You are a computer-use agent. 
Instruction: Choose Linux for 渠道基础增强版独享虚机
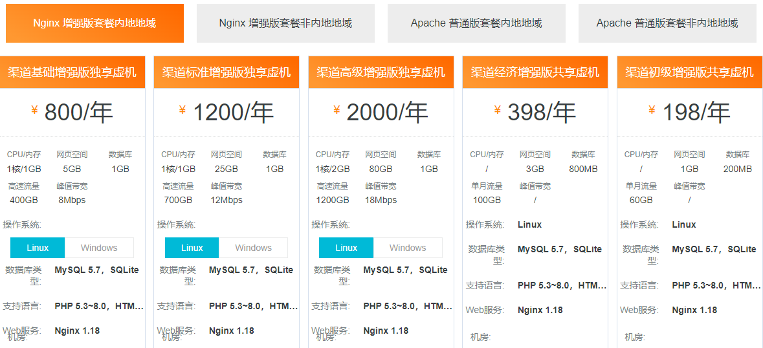click(38, 248)
